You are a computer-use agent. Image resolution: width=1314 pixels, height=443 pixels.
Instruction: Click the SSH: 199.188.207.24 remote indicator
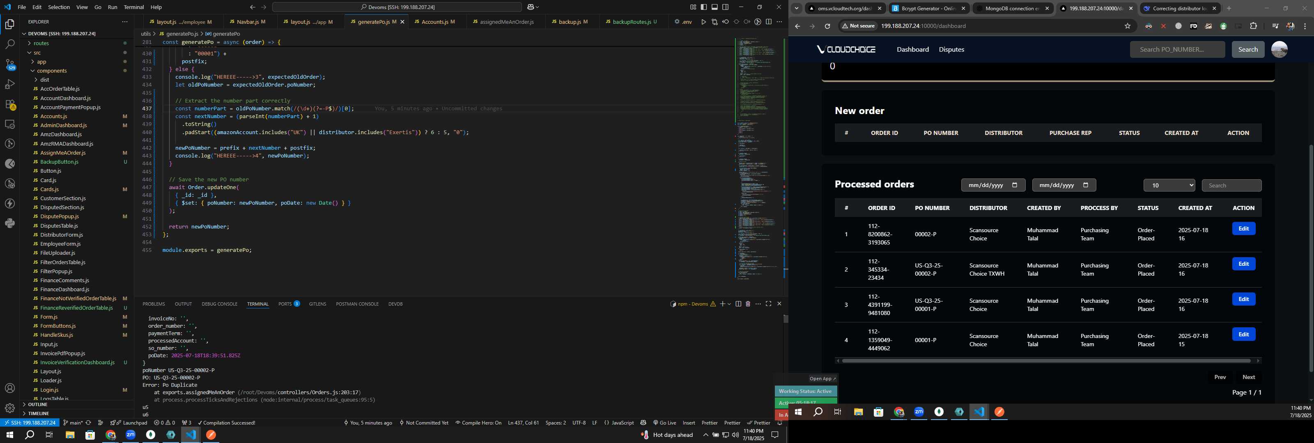tap(29, 422)
